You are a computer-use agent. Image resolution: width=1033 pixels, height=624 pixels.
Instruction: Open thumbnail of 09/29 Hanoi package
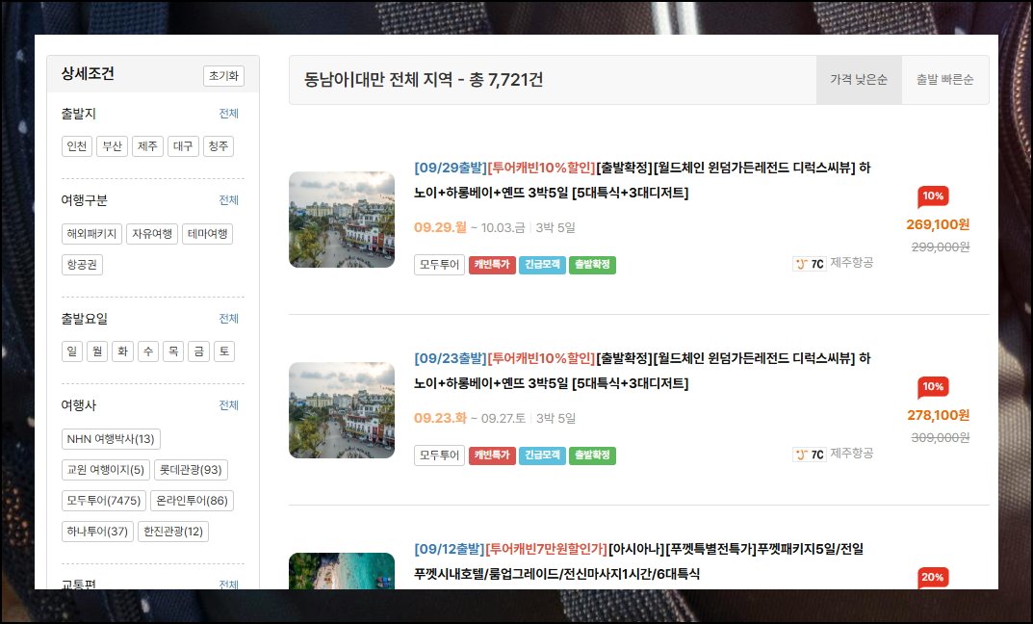coord(342,220)
